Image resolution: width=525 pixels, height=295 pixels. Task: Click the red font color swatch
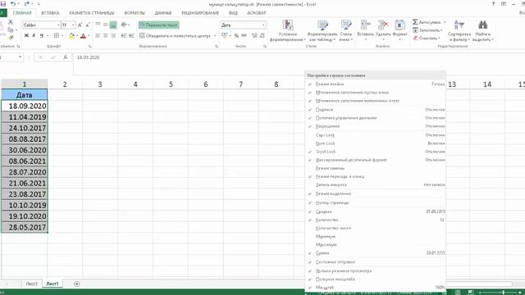coord(84,35)
